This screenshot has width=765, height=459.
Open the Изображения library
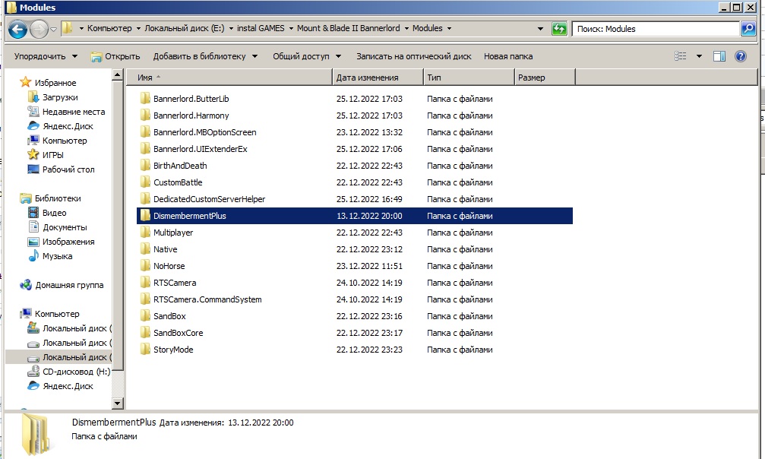click(68, 242)
